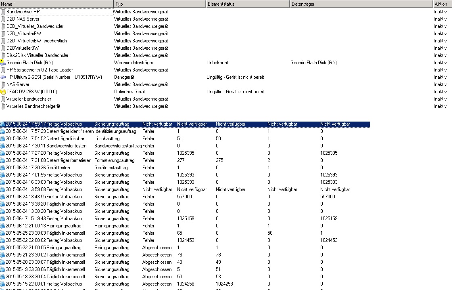
Task: Click the Löschauftrag job type cell
Action: click(x=107, y=139)
